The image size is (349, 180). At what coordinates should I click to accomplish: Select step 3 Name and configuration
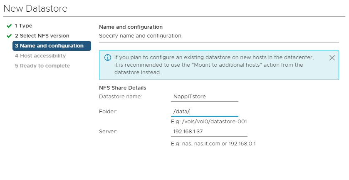(x=52, y=46)
